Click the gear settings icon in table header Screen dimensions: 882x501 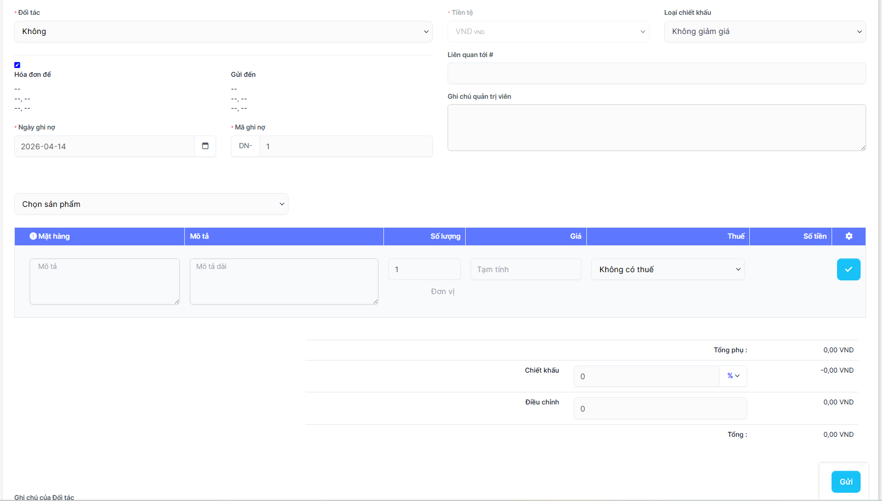[x=849, y=236]
